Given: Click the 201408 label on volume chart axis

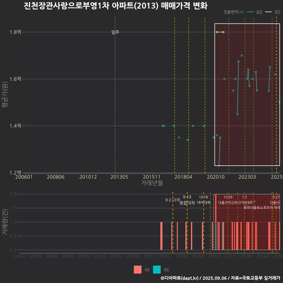Looking at the screenshot, I should [133, 256].
